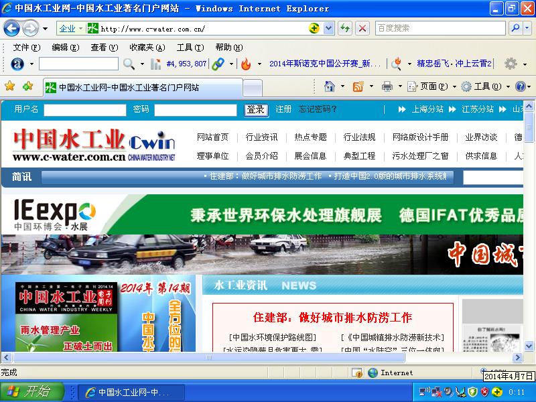
Task: Click the 注册 register link
Action: click(x=283, y=109)
